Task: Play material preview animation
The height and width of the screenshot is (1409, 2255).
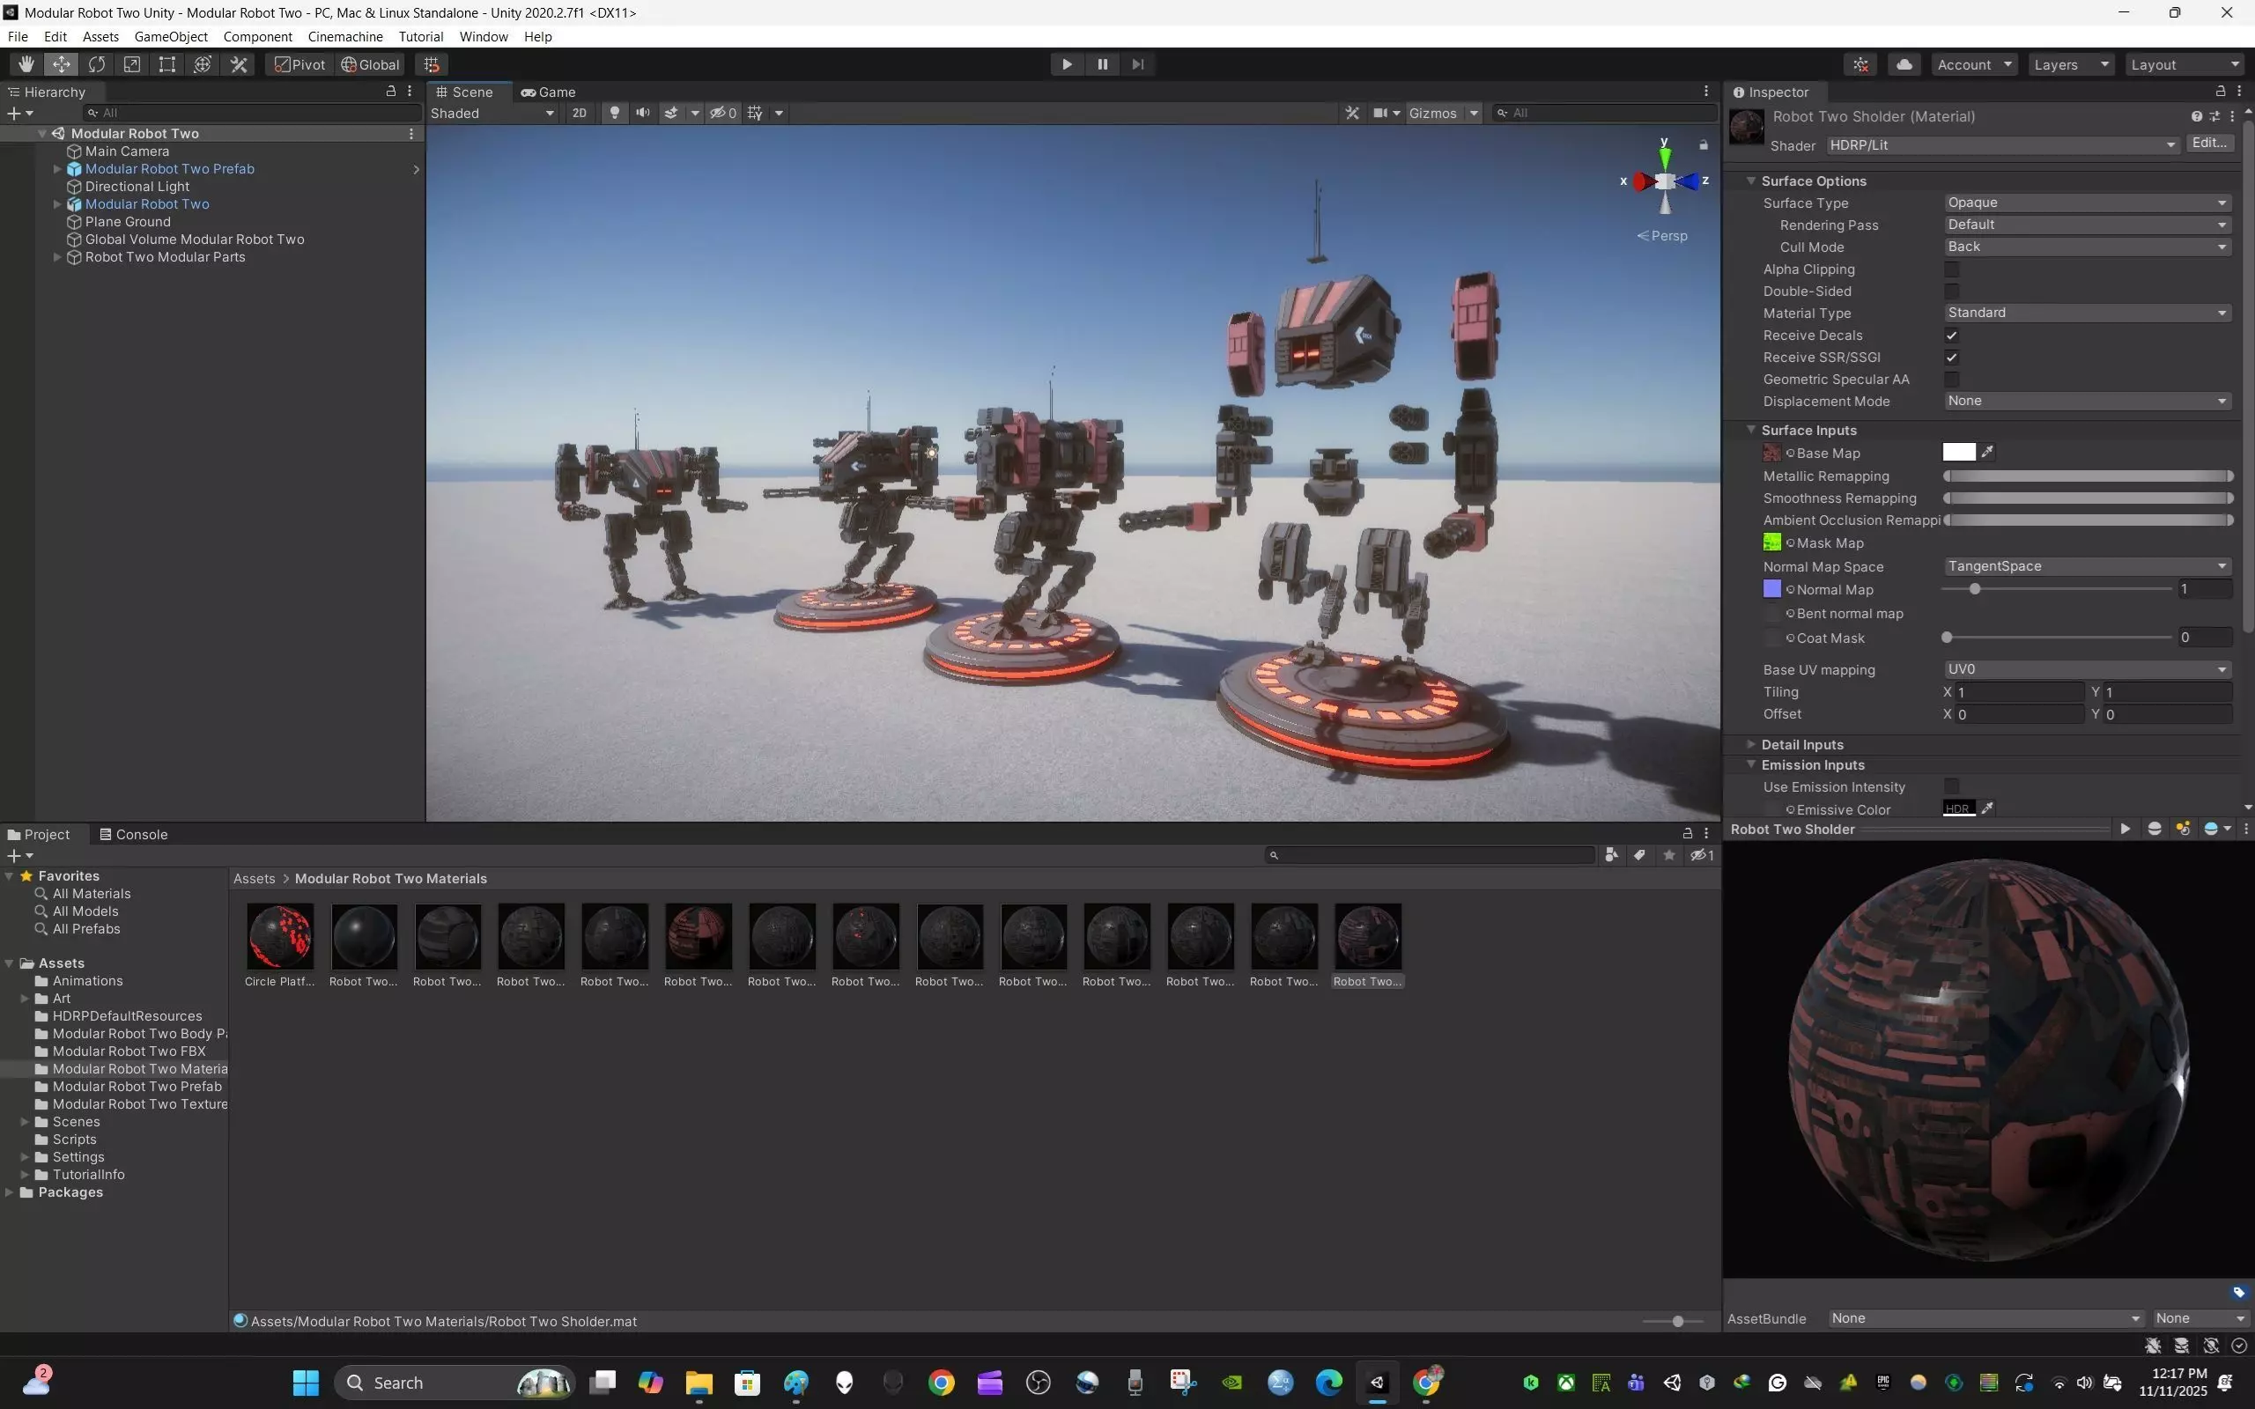Action: tap(2126, 830)
